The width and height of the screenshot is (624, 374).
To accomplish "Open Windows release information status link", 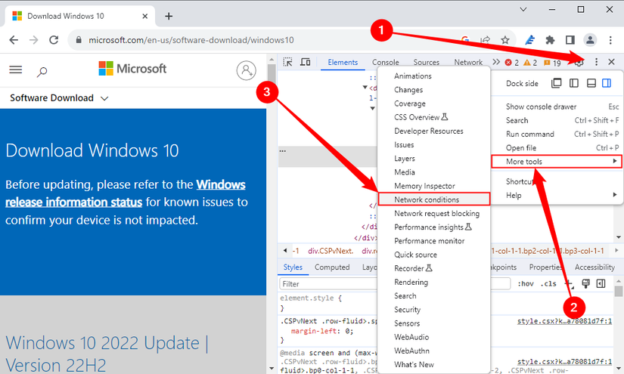I will [x=126, y=193].
